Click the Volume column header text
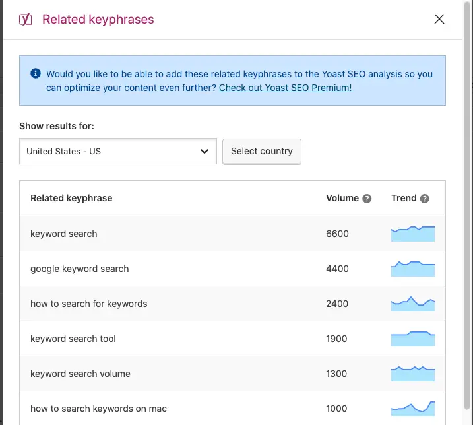This screenshot has width=473, height=425. click(x=342, y=199)
